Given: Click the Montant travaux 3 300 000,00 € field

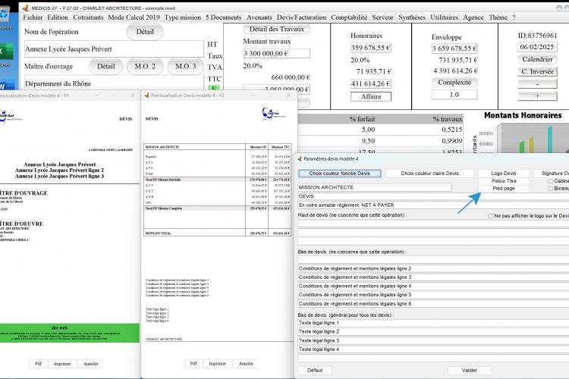Looking at the screenshot, I should pyautogui.click(x=276, y=53).
